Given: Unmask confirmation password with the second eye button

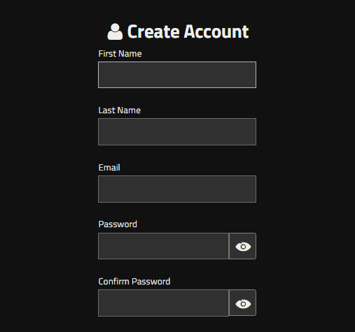Looking at the screenshot, I should point(243,303).
